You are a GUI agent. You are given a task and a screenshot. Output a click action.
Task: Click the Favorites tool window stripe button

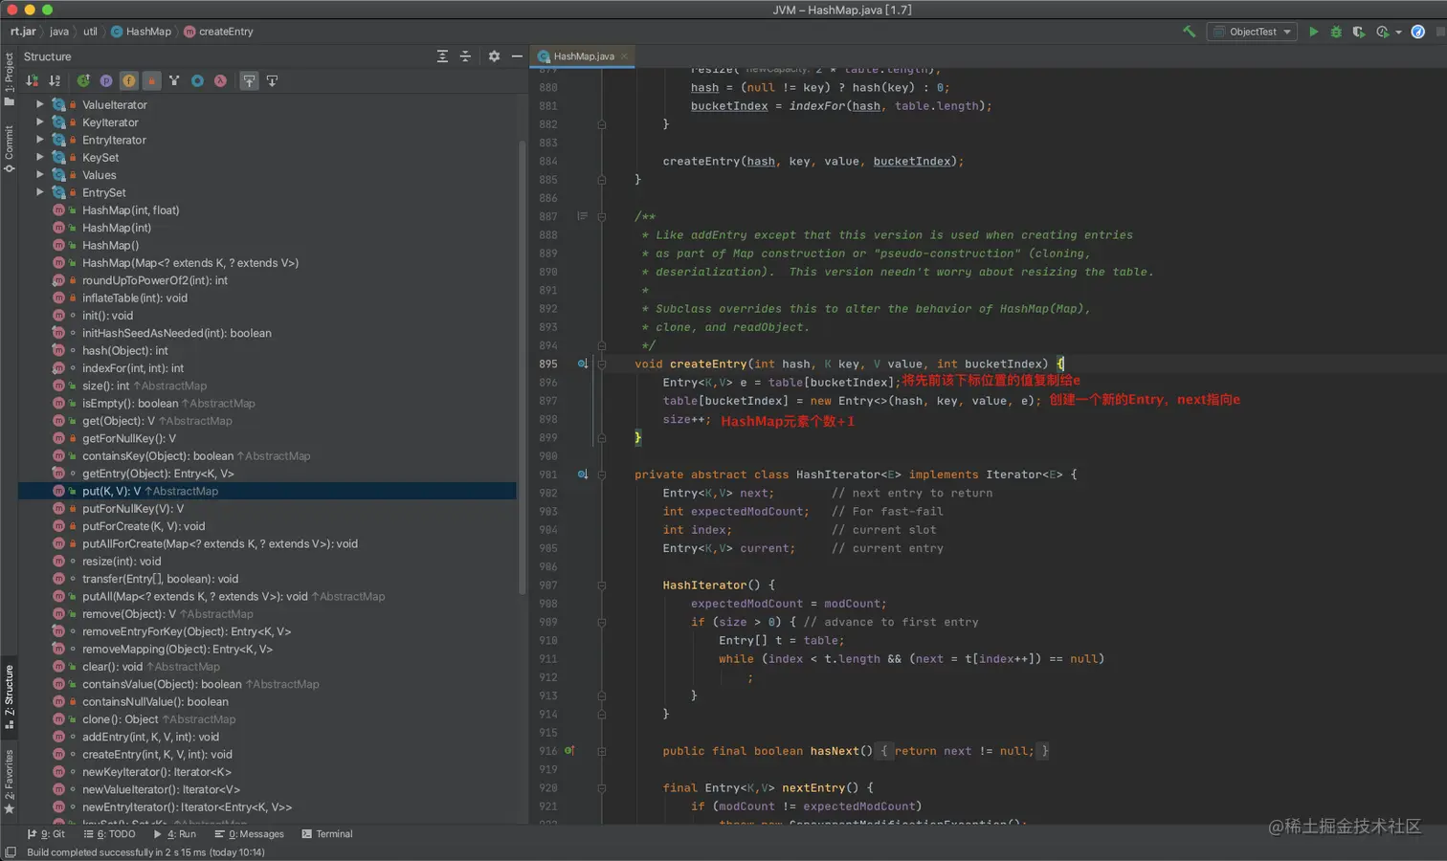(x=9, y=782)
